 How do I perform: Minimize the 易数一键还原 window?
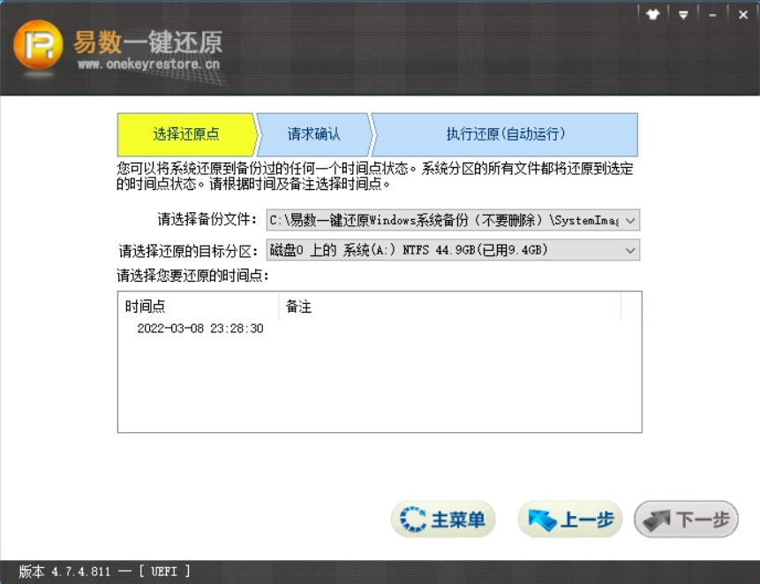712,16
